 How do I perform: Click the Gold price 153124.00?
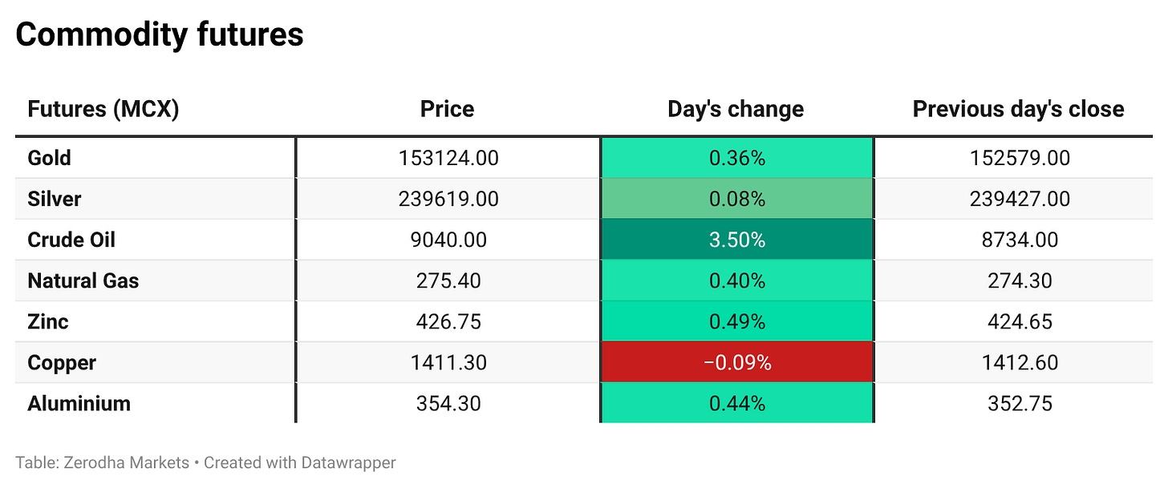(x=448, y=158)
